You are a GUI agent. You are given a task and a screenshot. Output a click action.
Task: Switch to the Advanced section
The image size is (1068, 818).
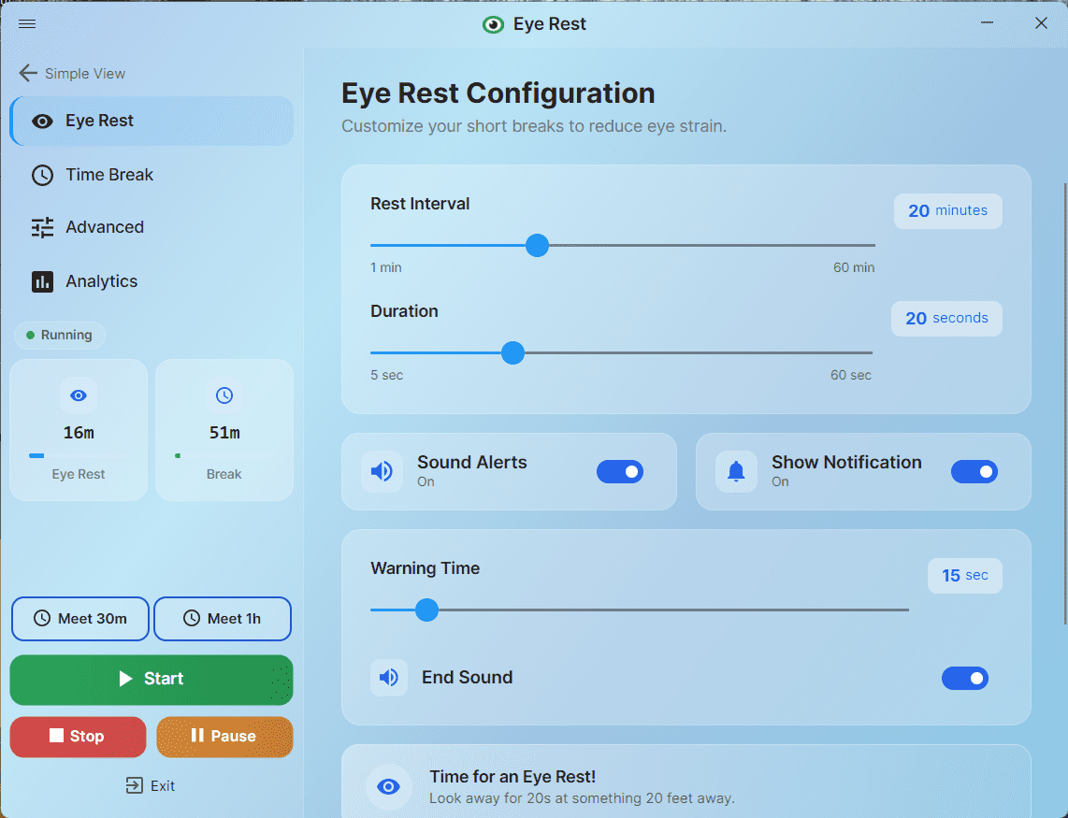104,227
